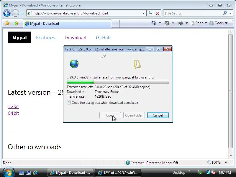This screenshot has width=236, height=177.
Task: Download the 32bit installer link
Action: click(13, 106)
